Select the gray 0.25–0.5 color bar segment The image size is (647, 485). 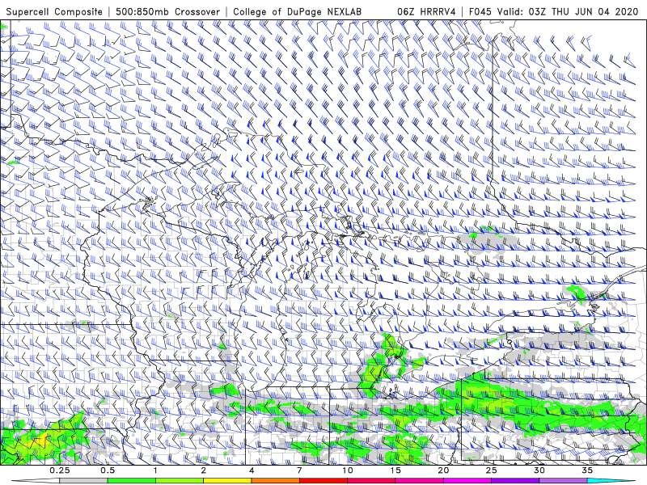[x=84, y=481]
